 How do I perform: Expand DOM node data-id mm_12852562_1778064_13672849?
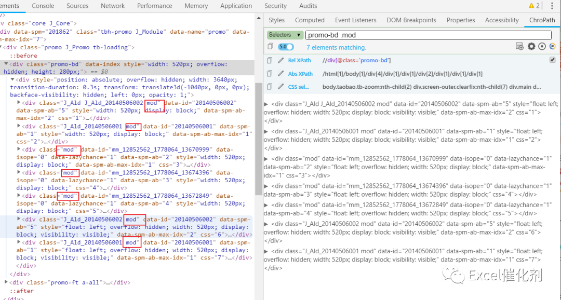pyautogui.click(x=19, y=196)
